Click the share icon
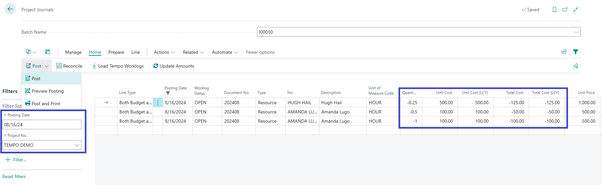Image resolution: width=602 pixels, height=185 pixels. click(564, 52)
